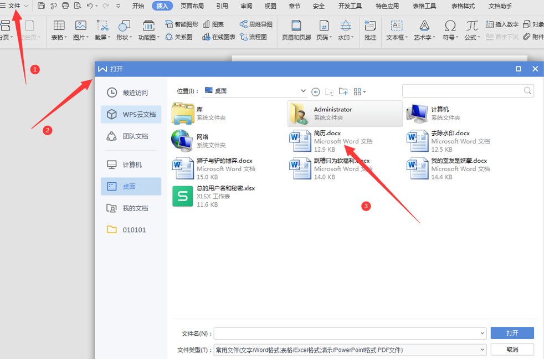Click the new folder icon
544x359 pixels.
(343, 91)
